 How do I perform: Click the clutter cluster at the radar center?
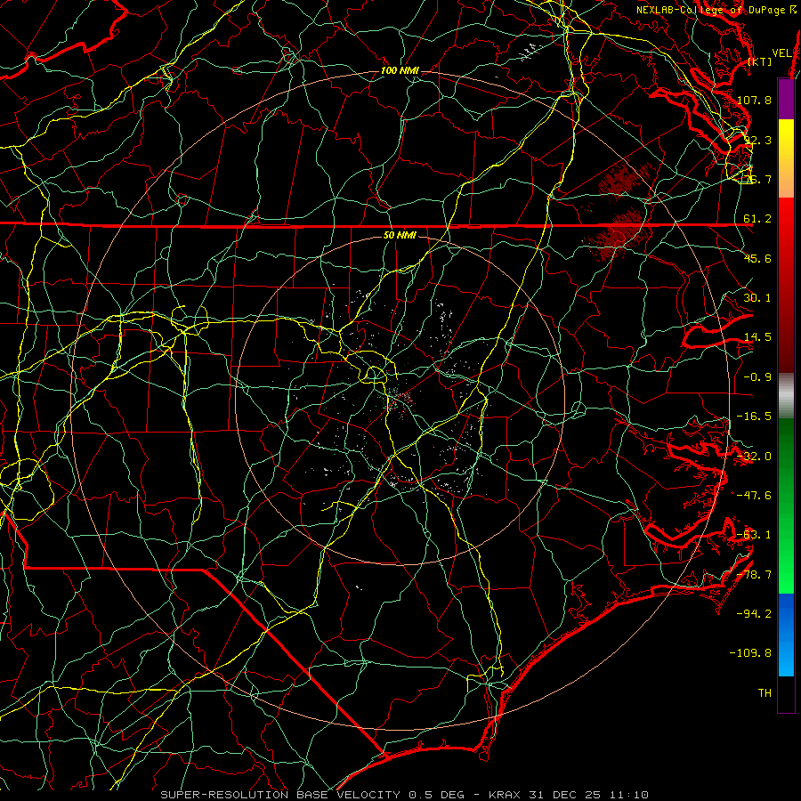coord(398,399)
